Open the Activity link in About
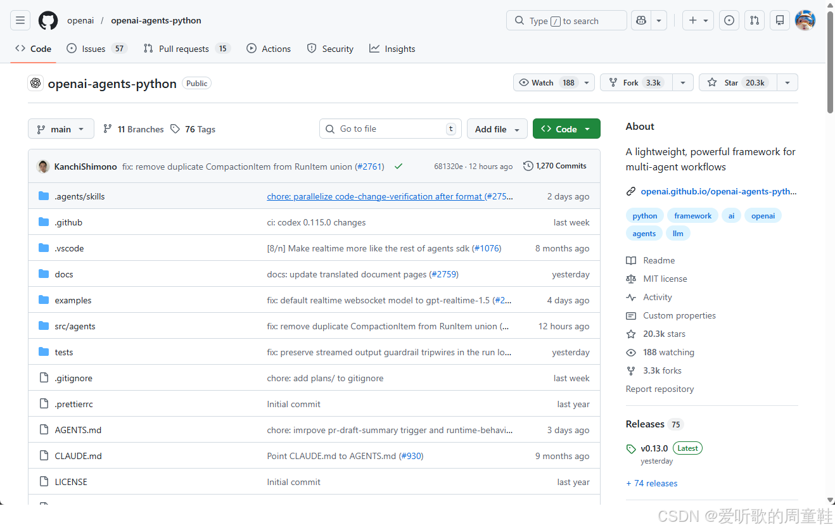 coord(649,297)
